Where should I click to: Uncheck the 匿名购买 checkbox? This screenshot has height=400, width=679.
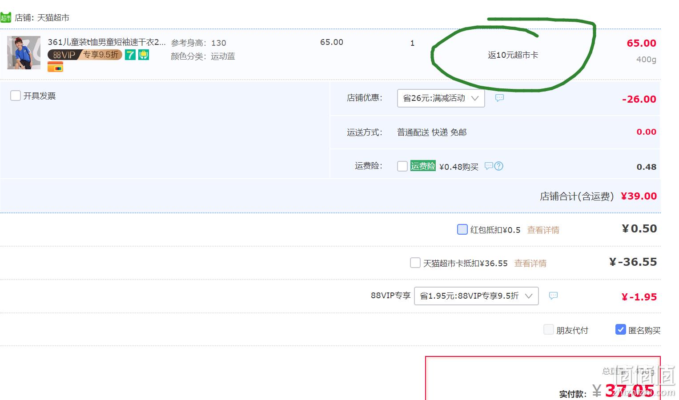click(621, 329)
